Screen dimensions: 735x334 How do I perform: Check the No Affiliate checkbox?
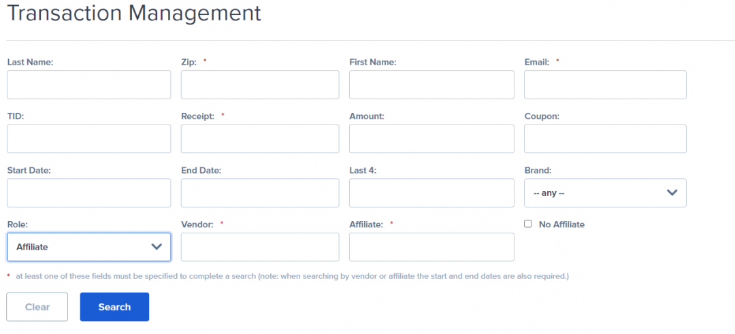pos(528,224)
